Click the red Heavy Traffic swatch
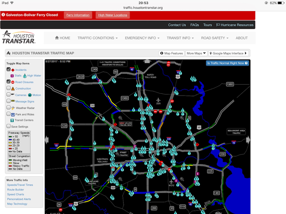The width and height of the screenshot is (286, 214). [10, 166]
